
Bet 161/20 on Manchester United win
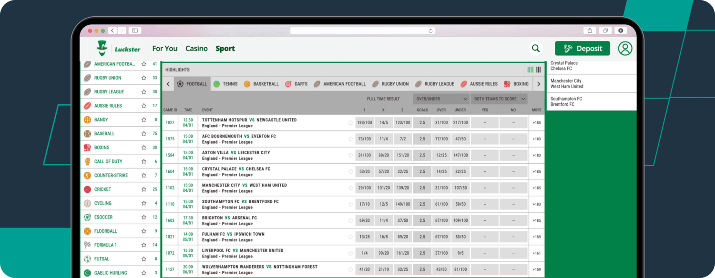403,253
